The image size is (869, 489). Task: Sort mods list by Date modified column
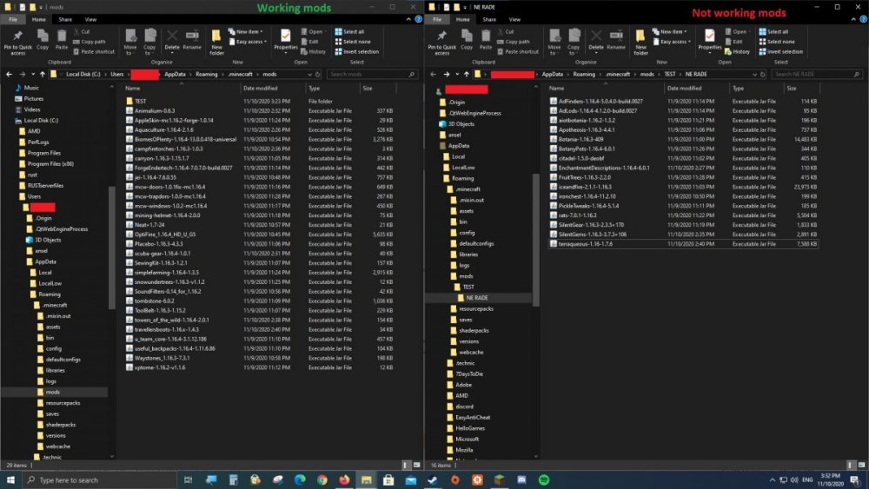click(x=261, y=88)
